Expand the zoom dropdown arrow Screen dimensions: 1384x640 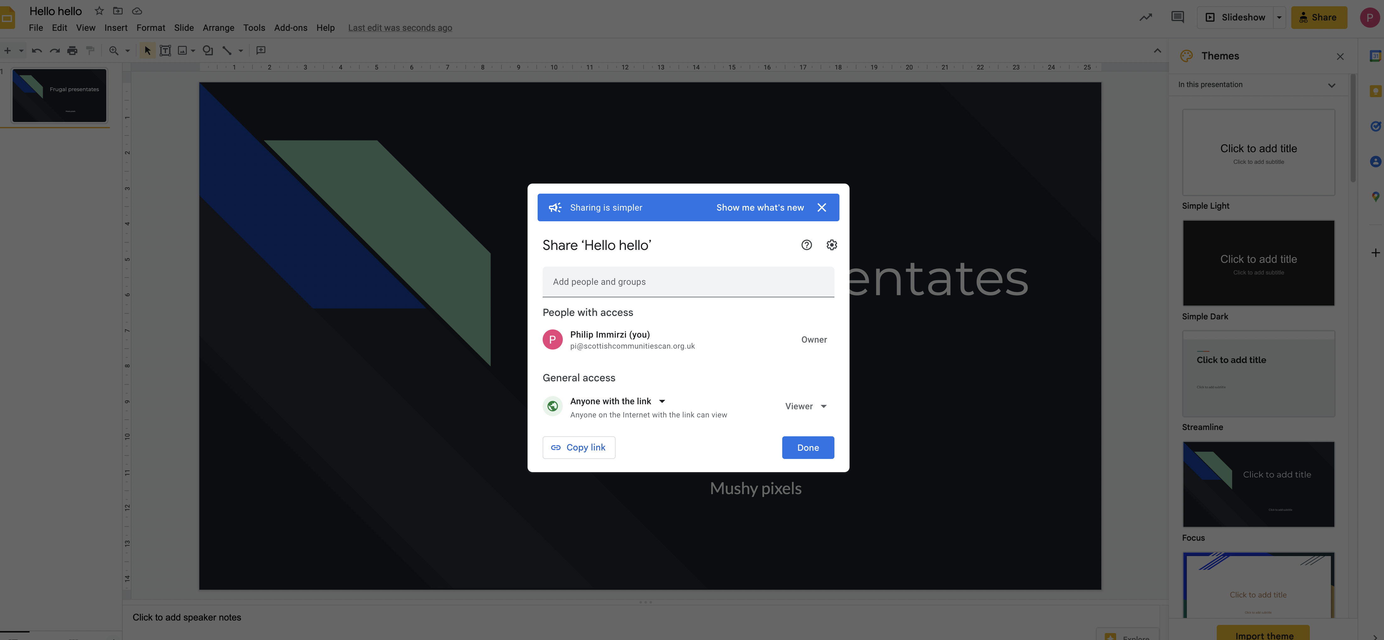click(x=128, y=51)
